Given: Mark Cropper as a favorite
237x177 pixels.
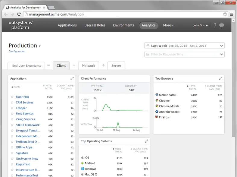Looking at the screenshot, I should point(12,108).
